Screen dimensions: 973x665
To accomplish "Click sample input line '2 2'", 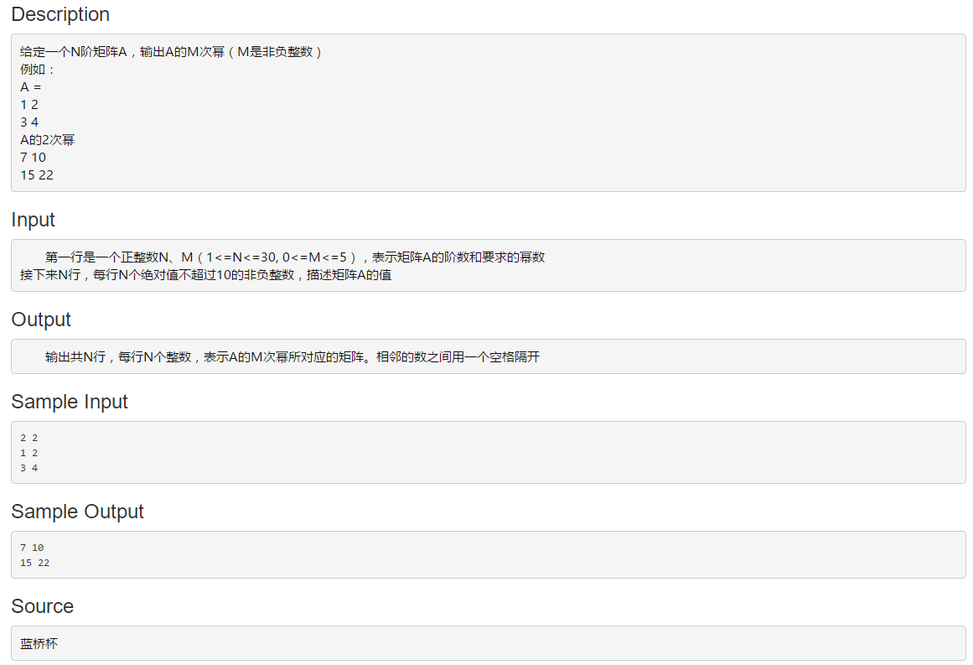I will [29, 439].
